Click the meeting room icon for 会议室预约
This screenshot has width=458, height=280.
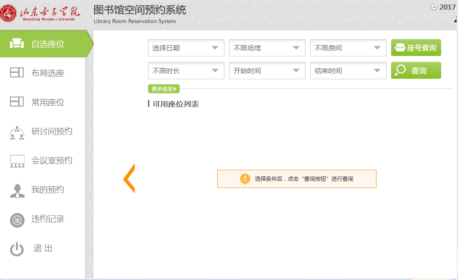point(17,161)
